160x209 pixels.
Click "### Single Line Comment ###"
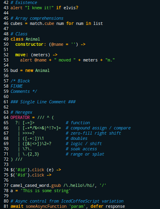(43, 102)
